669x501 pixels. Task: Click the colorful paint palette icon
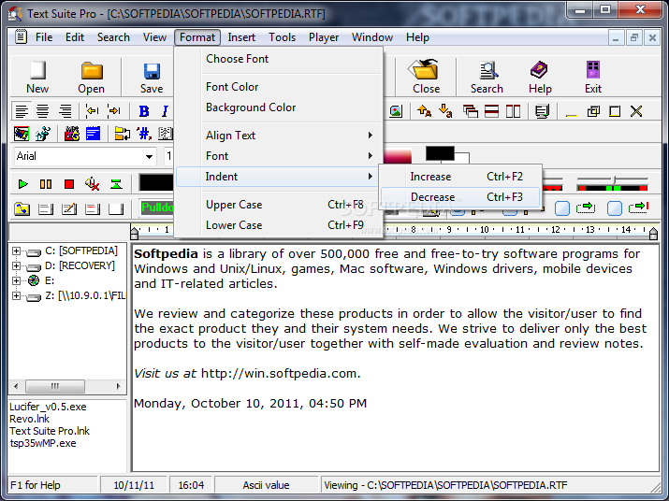pyautogui.click(x=21, y=134)
